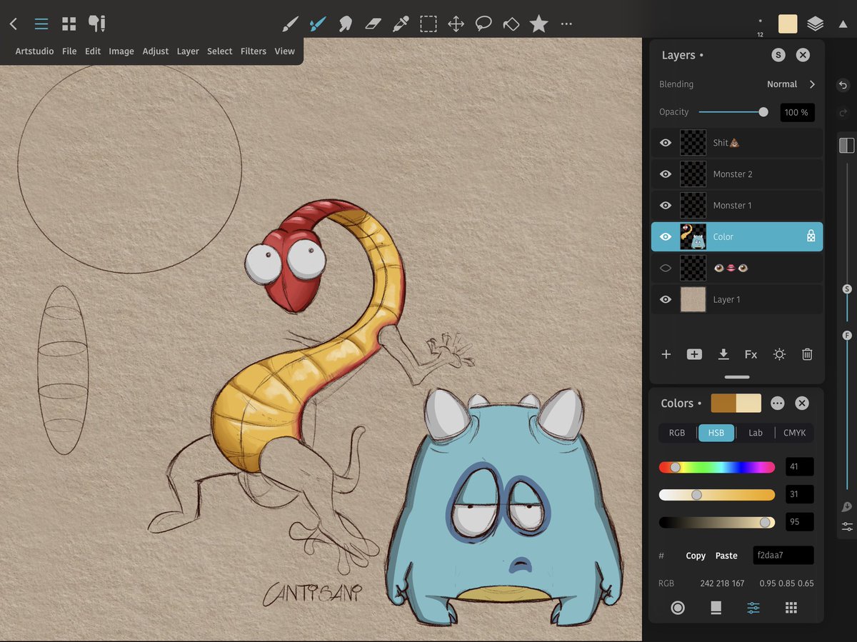The image size is (857, 642).
Task: Click the Copy hex button
Action: tap(696, 556)
